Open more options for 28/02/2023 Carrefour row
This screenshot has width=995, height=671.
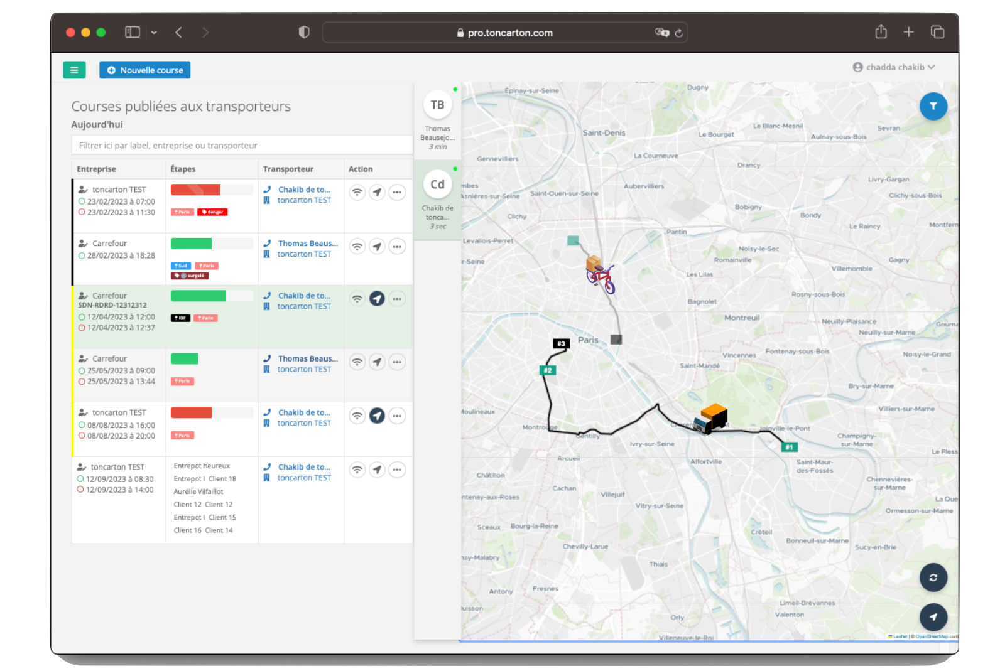click(x=397, y=247)
